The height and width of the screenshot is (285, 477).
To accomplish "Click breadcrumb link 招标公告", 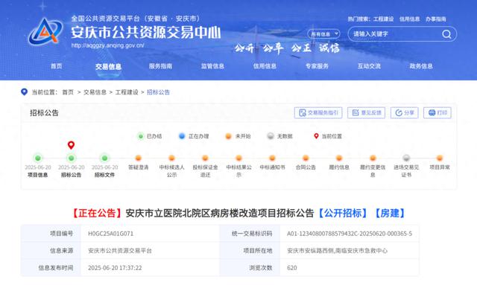I will point(158,92).
